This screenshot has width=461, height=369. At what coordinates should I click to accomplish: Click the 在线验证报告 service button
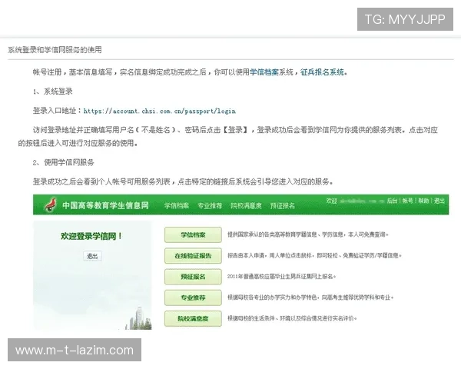point(193,256)
